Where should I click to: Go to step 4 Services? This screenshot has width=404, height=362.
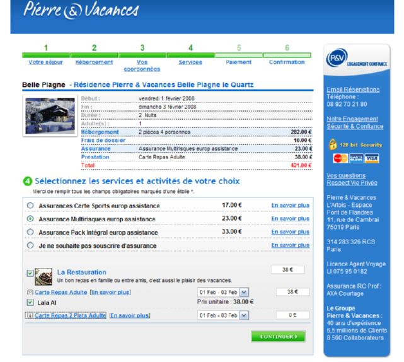point(190,62)
